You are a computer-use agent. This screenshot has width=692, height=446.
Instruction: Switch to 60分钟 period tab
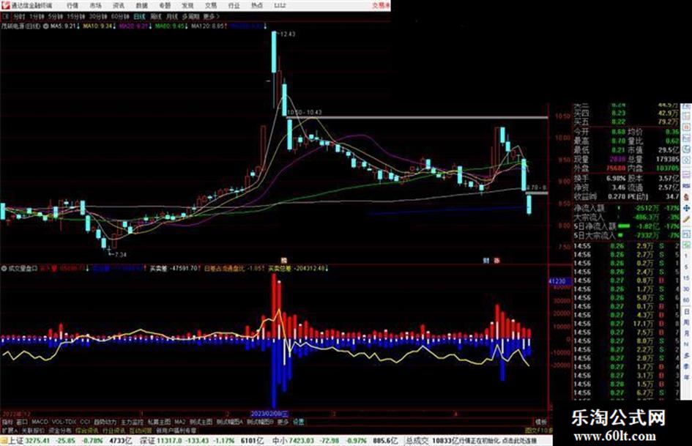pyautogui.click(x=119, y=17)
